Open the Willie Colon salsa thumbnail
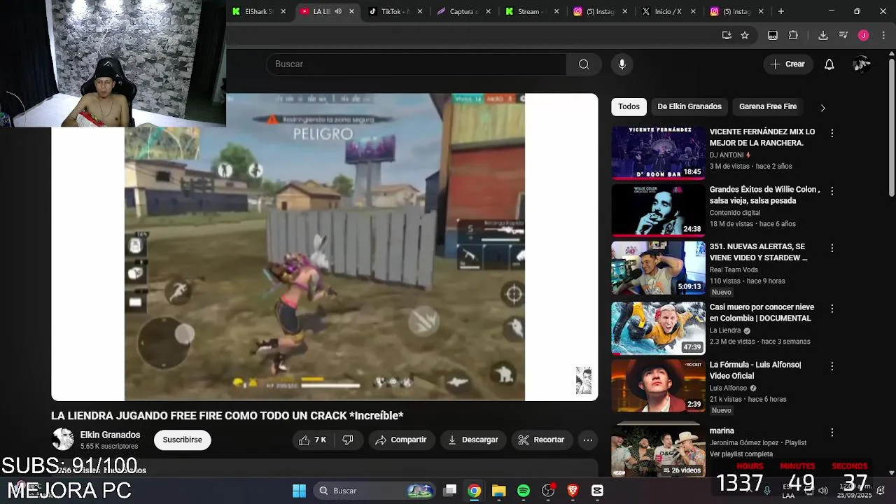 pyautogui.click(x=658, y=210)
